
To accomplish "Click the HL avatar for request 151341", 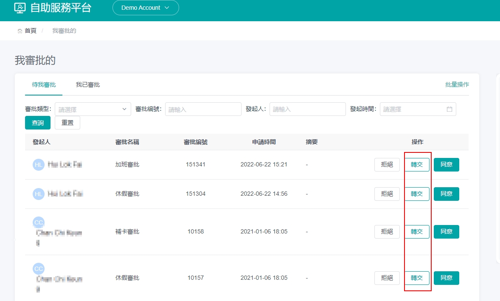I will tap(39, 165).
